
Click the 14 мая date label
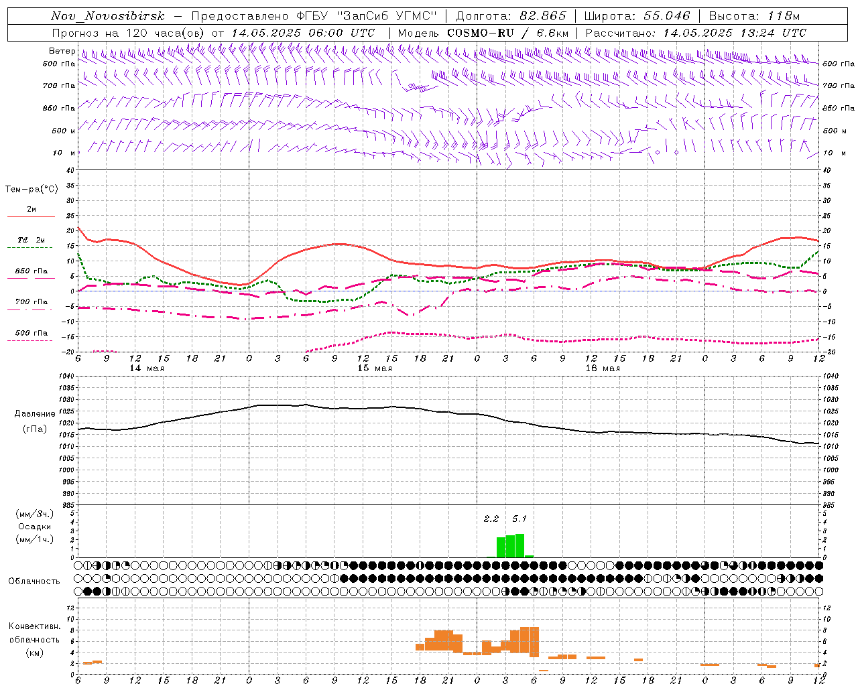(147, 368)
